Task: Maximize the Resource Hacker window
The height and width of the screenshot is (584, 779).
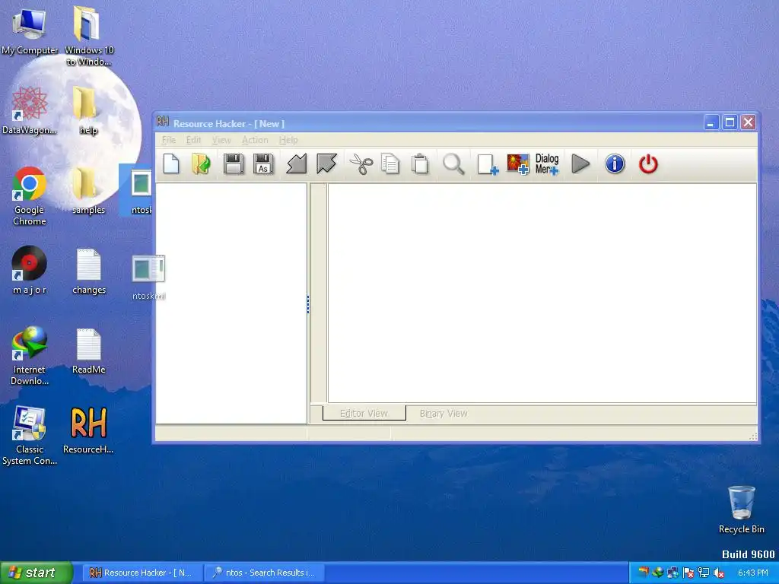Action: coord(730,122)
